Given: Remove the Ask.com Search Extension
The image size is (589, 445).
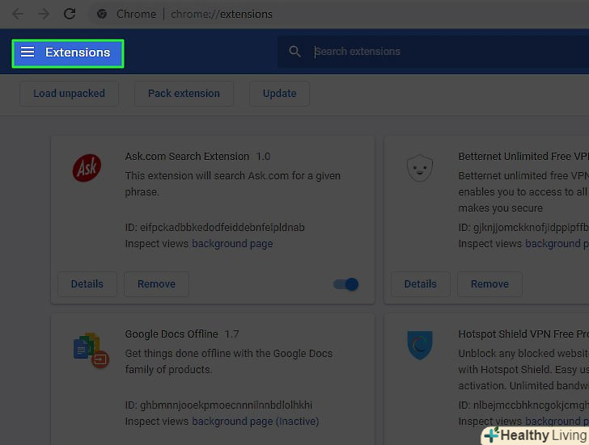Looking at the screenshot, I should pyautogui.click(x=156, y=284).
